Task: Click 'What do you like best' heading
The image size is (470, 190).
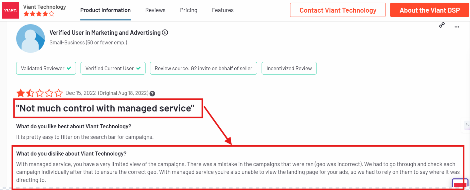Action: (x=74, y=126)
